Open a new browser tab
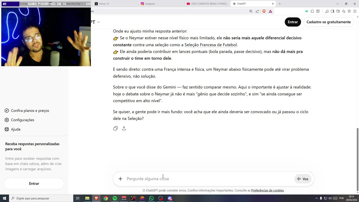 point(280,4)
